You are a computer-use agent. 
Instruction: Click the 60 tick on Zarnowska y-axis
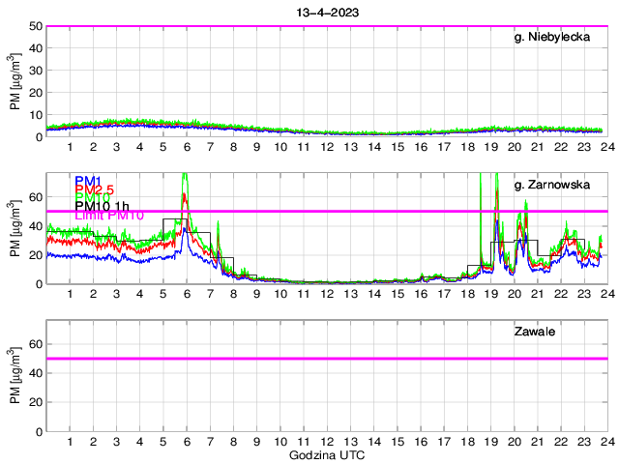pyautogui.click(x=35, y=196)
